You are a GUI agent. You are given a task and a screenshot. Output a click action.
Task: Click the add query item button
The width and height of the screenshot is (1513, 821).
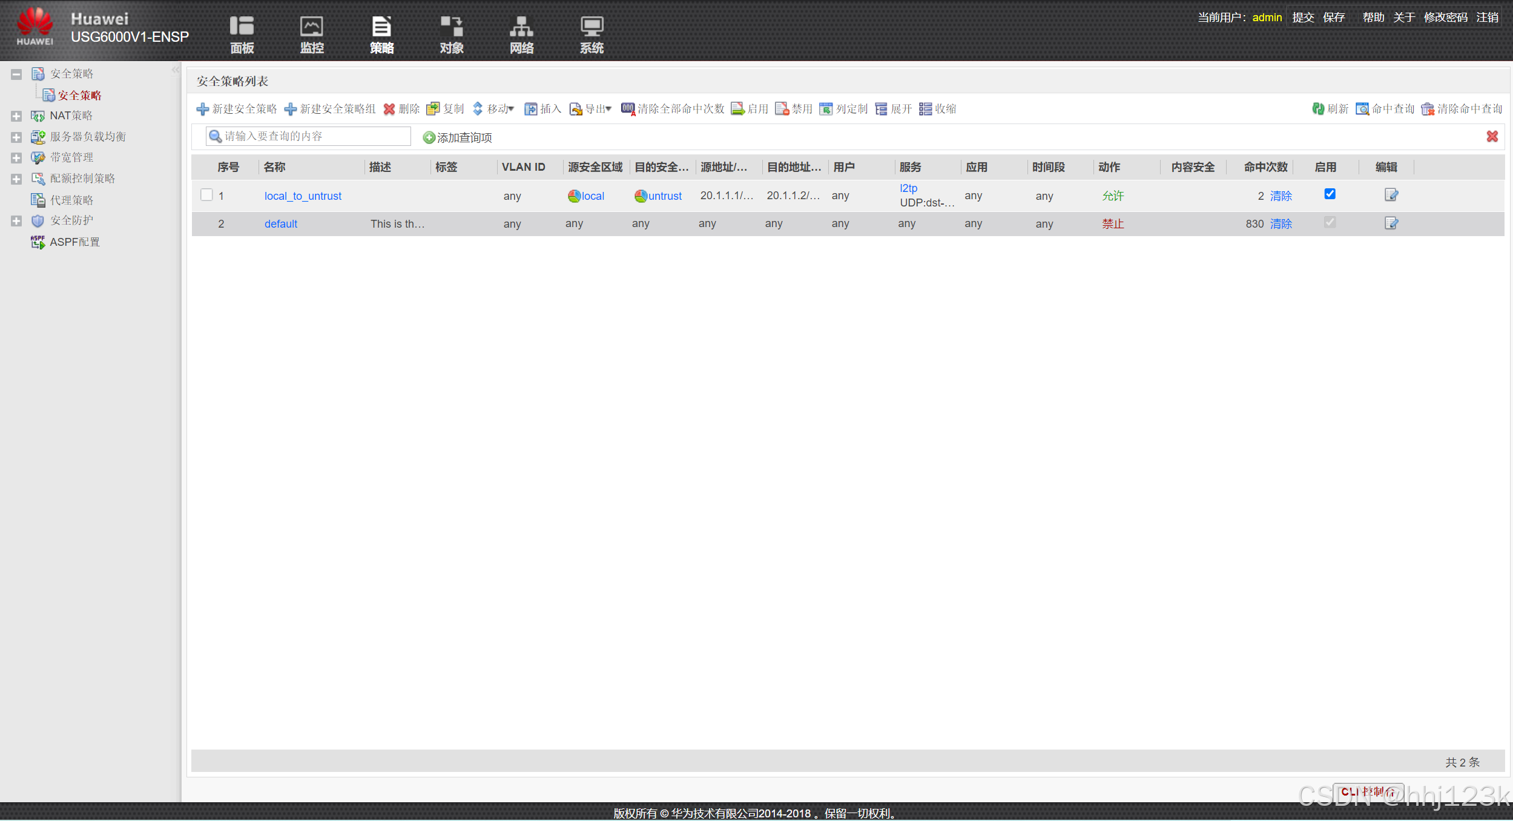tap(458, 138)
